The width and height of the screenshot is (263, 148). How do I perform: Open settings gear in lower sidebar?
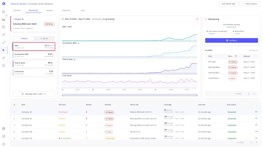(x=4, y=129)
